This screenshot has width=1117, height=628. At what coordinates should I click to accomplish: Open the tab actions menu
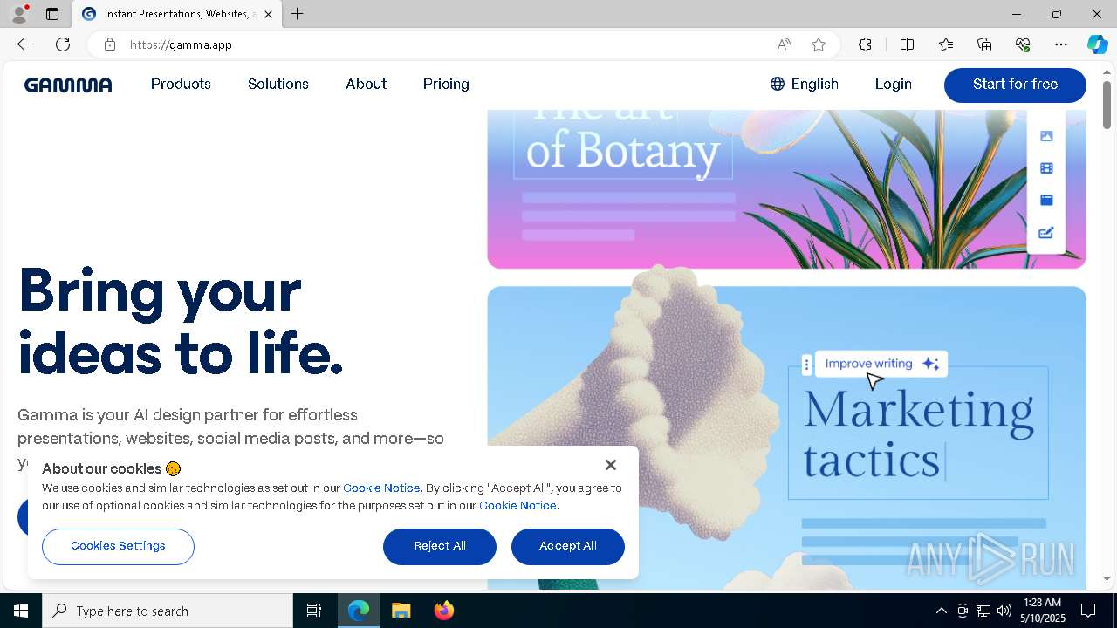pos(52,14)
